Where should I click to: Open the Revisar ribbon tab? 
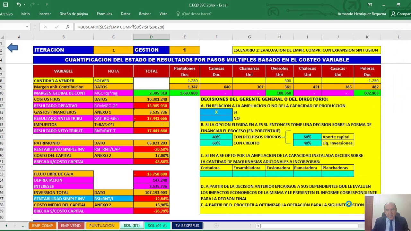click(145, 14)
